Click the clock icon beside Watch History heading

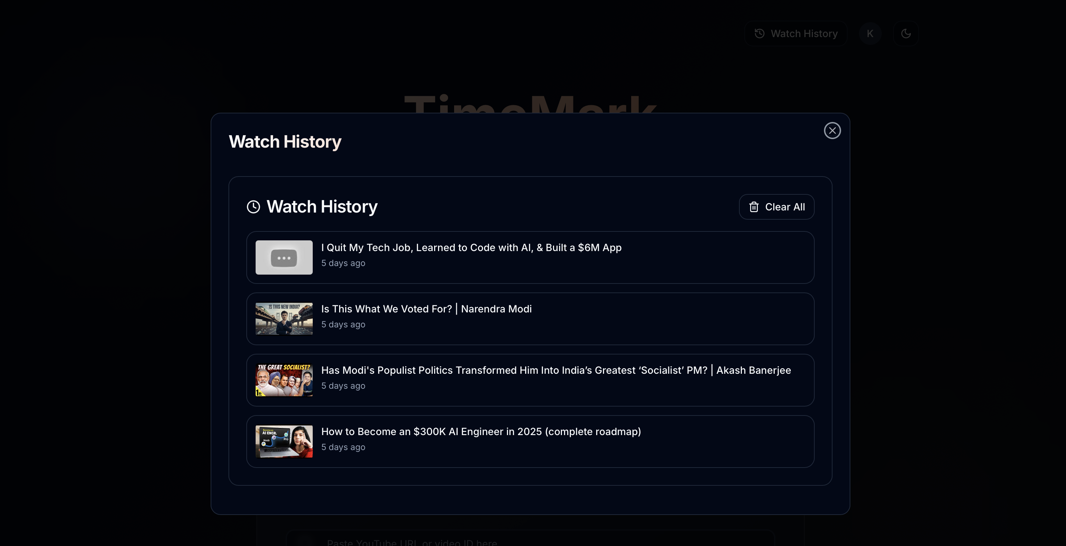[x=253, y=206]
